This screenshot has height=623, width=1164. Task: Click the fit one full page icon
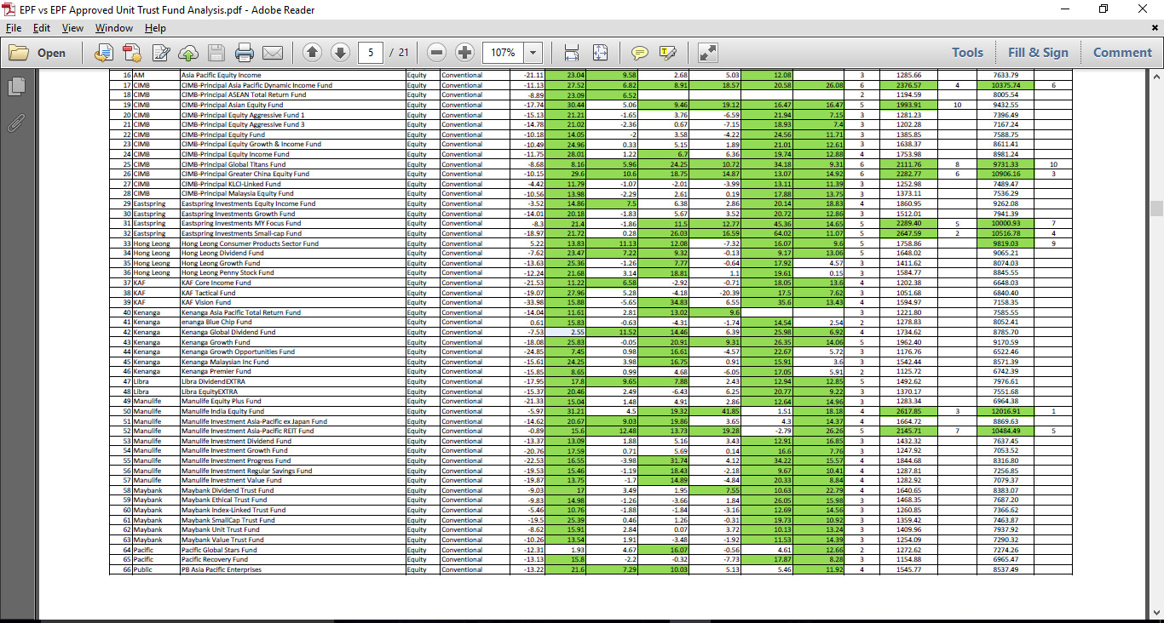click(x=600, y=53)
